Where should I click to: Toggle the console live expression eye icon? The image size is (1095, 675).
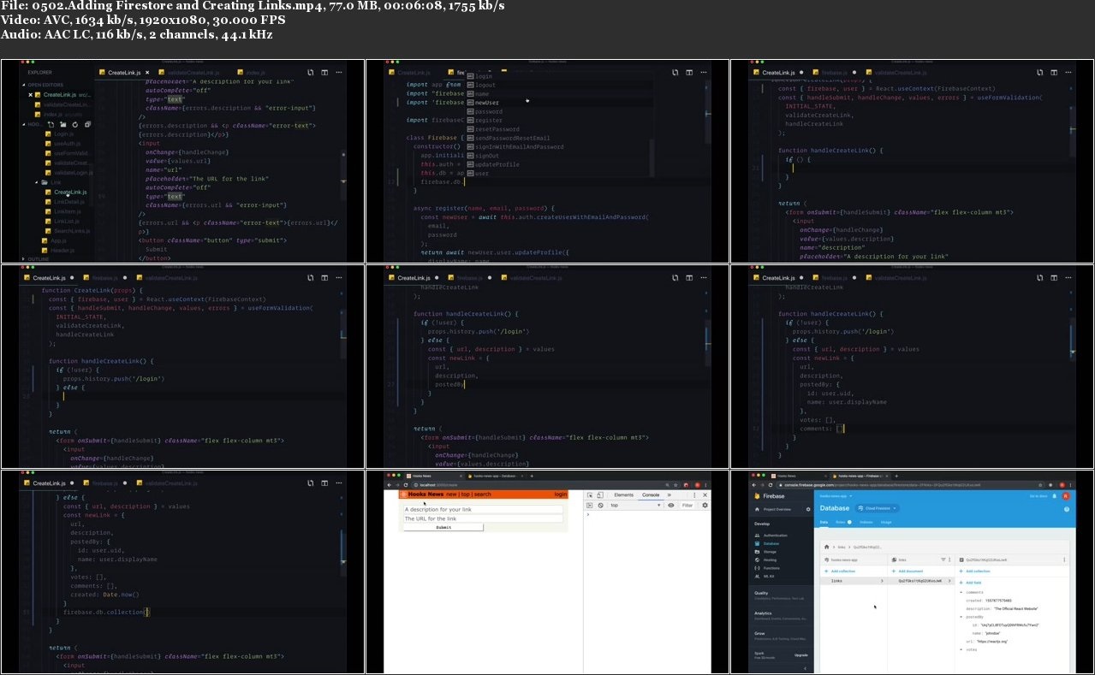(671, 506)
